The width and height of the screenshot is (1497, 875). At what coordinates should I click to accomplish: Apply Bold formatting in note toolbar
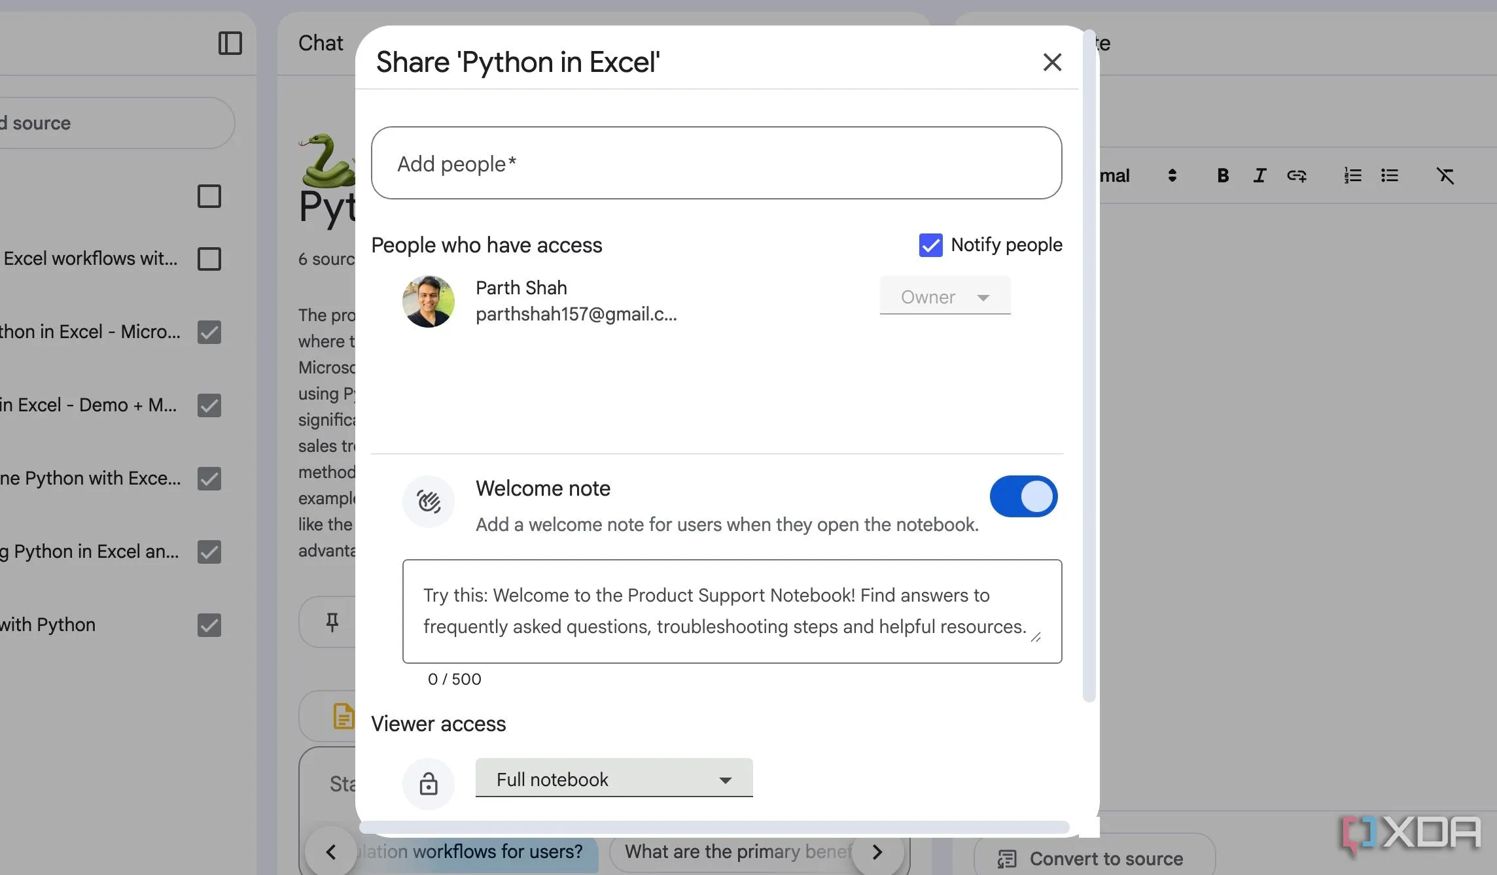tap(1222, 175)
